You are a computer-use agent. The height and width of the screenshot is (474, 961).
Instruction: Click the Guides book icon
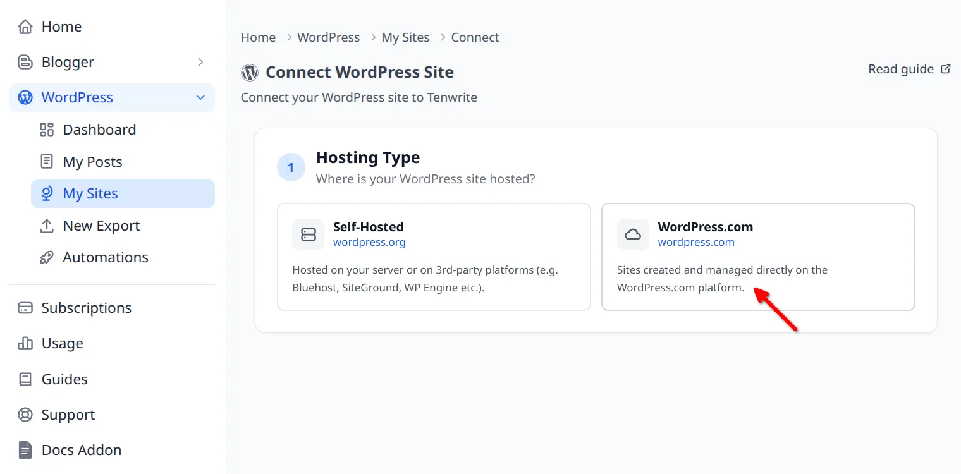coord(25,379)
